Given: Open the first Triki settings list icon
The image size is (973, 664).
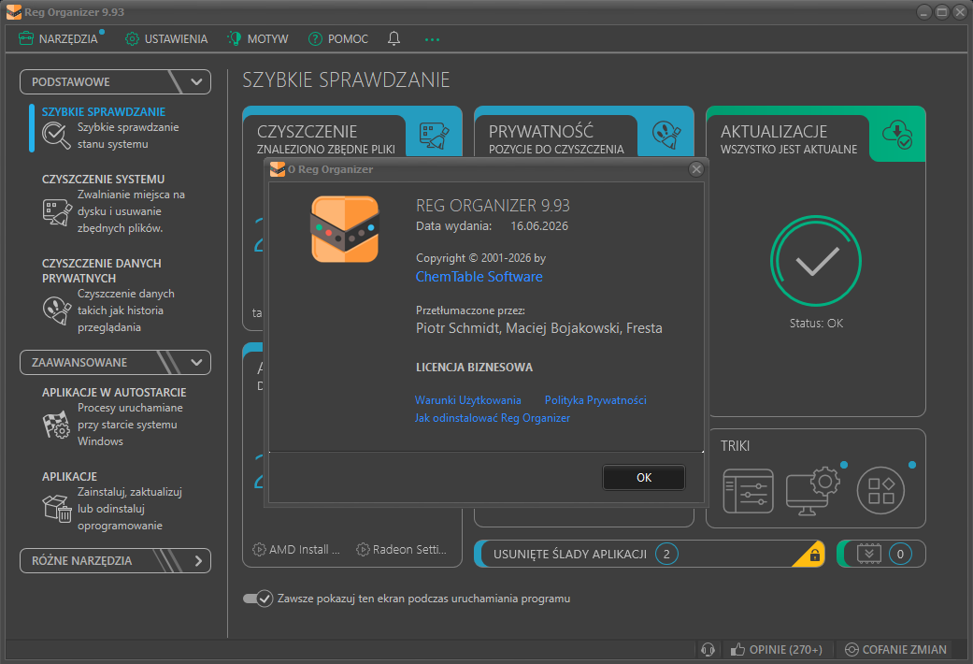Looking at the screenshot, I should (749, 491).
